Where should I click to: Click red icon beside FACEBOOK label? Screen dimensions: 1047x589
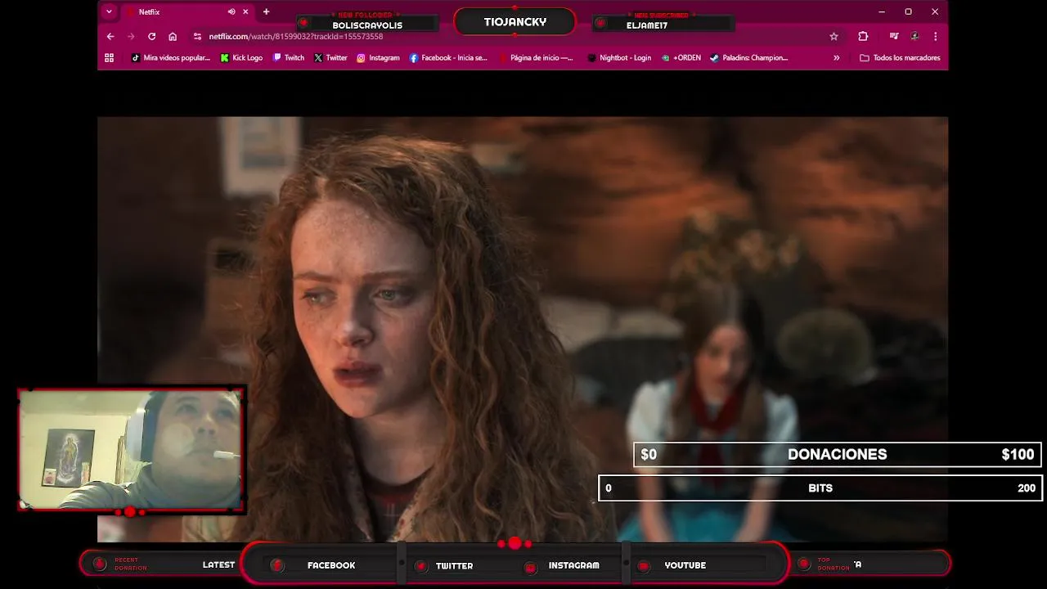[x=277, y=565]
